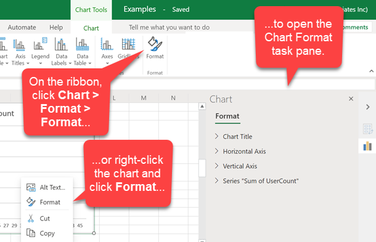
Task: Click the chart's bottom-right resize handle
Action: 94,233
